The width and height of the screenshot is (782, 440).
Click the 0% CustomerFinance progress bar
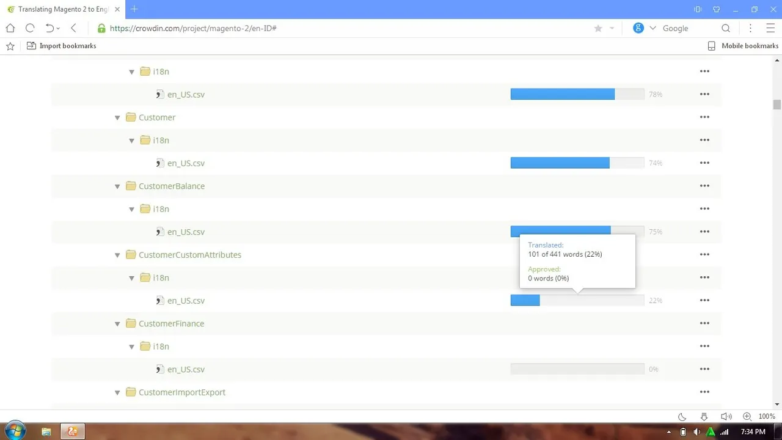(577, 369)
